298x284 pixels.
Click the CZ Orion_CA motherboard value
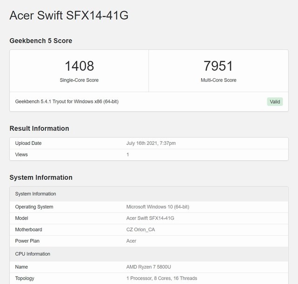[141, 230]
